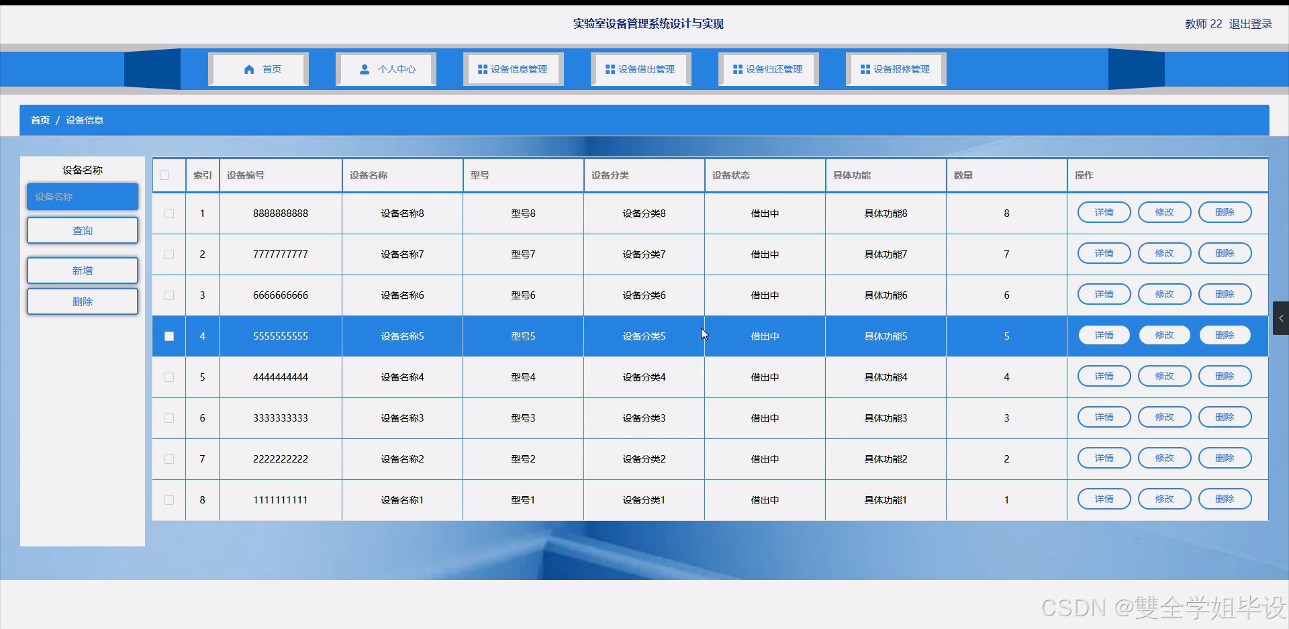Click 退出登录 to log out

click(x=1251, y=23)
